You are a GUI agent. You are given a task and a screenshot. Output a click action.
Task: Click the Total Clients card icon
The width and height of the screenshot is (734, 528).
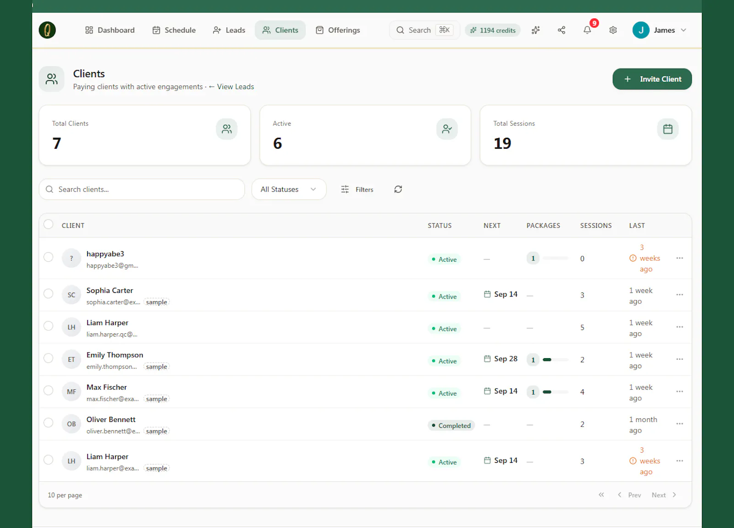pyautogui.click(x=227, y=129)
